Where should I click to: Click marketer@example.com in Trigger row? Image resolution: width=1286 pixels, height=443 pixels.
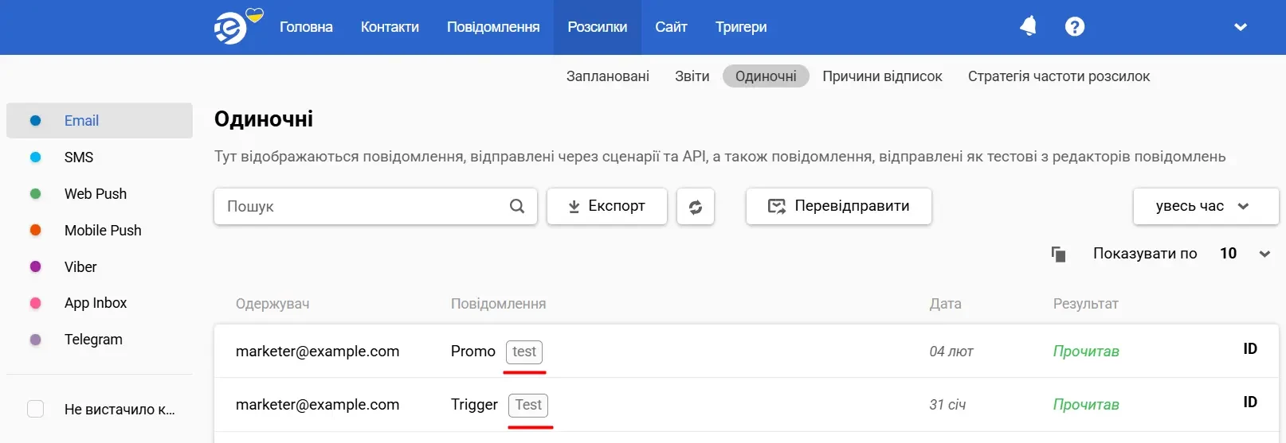317,405
